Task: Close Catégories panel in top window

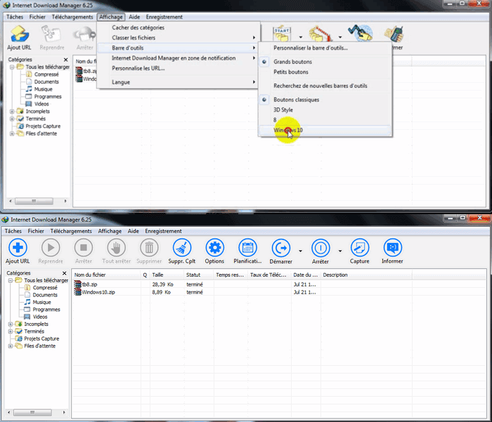Action: click(65, 60)
